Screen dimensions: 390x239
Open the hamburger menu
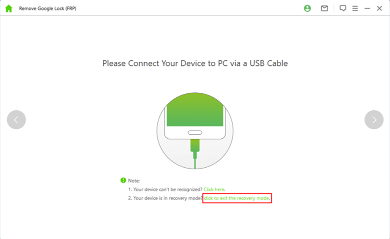tap(355, 8)
